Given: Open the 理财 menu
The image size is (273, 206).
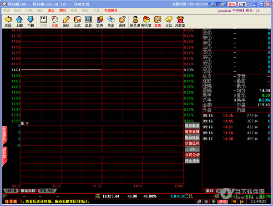Looking at the screenshot, I should [x=62, y=11].
